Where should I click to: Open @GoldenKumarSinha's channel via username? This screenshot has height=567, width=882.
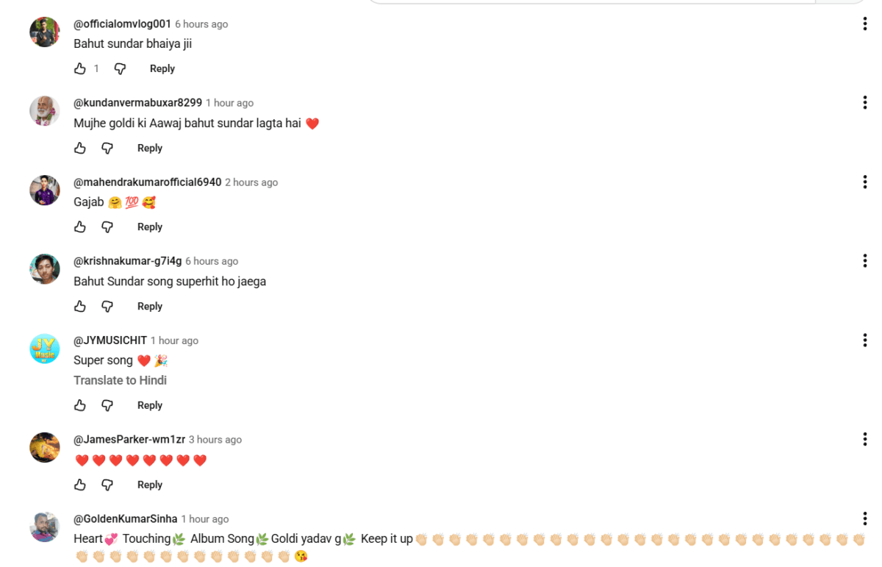pos(125,518)
